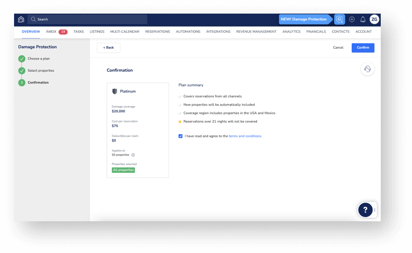This screenshot has height=253, width=412.
Task: Click the Choose a plan green checkmark
Action: click(x=22, y=58)
